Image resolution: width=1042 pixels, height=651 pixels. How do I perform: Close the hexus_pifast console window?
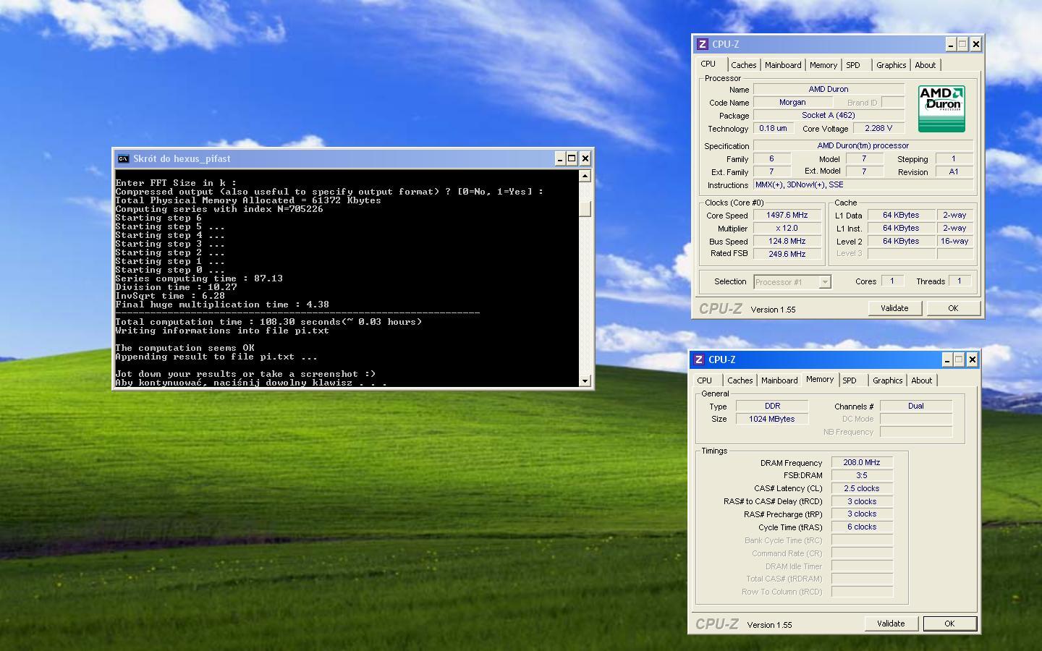(585, 158)
